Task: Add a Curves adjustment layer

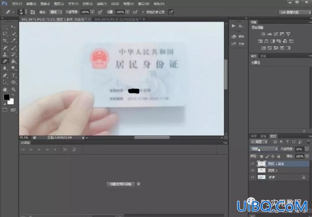Action: [276, 34]
